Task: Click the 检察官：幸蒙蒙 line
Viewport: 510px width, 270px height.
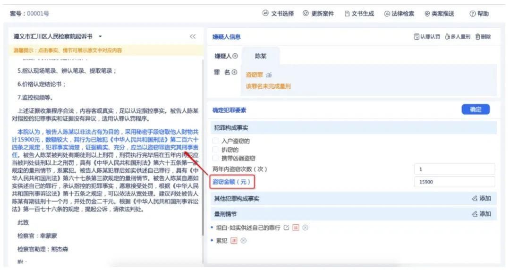Action: 37,236
